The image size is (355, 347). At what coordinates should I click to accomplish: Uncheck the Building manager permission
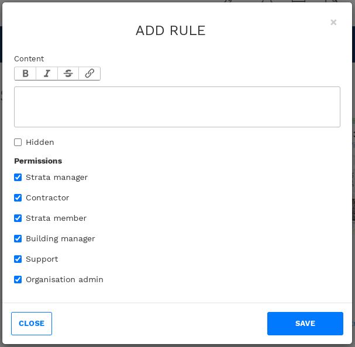pyautogui.click(x=18, y=239)
